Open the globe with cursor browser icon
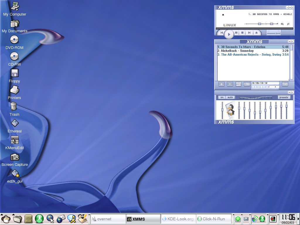 point(50,219)
